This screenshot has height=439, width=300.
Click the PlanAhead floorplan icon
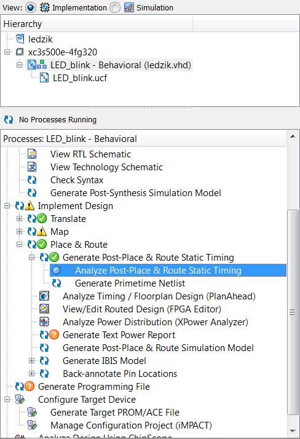point(44,296)
